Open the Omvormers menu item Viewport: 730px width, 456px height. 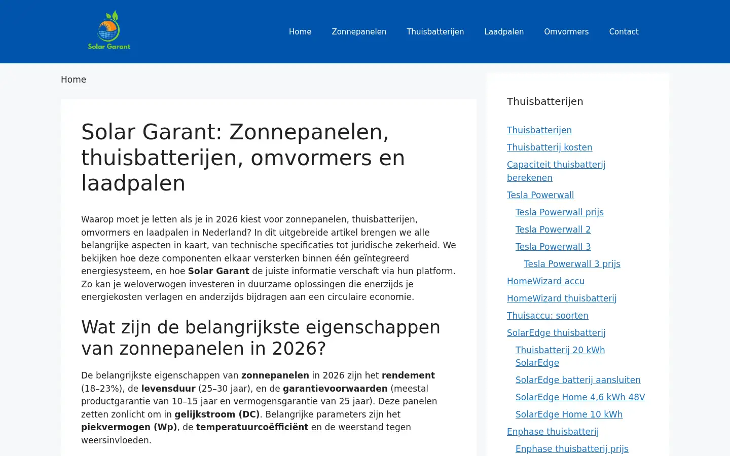(566, 31)
